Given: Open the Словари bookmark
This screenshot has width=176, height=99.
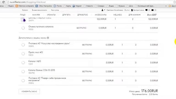Looking at the screenshot, I should click(x=100, y=6).
